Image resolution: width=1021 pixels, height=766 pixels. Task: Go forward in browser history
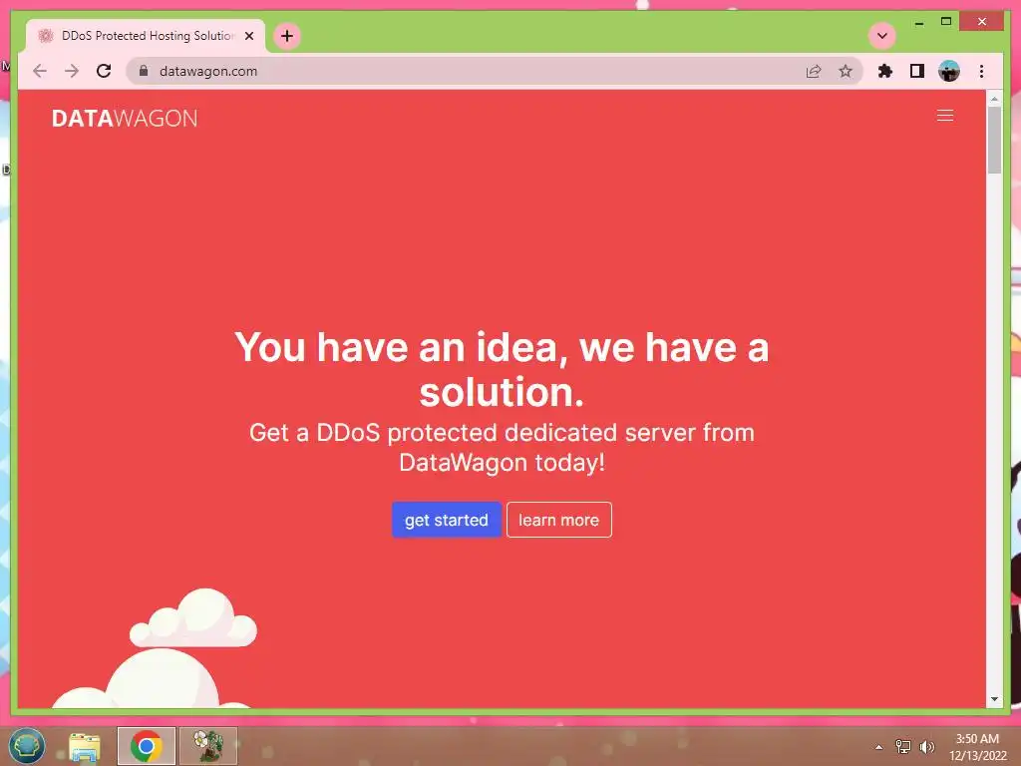[x=72, y=71]
